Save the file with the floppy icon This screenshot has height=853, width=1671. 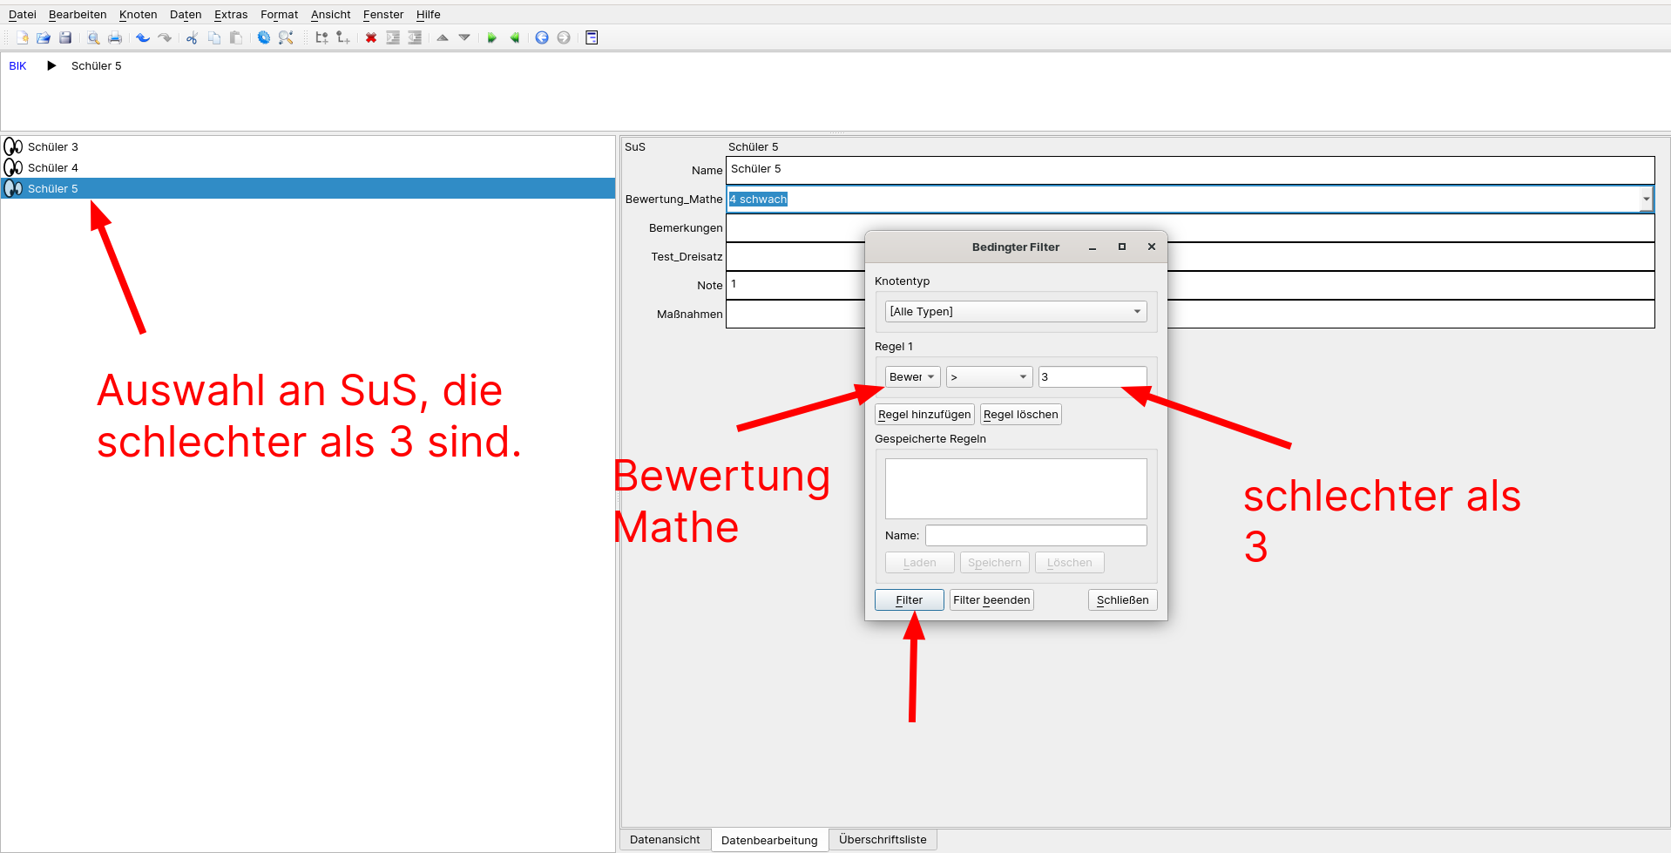(x=65, y=37)
